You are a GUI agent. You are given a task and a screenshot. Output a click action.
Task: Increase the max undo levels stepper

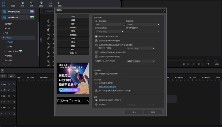[124, 24]
